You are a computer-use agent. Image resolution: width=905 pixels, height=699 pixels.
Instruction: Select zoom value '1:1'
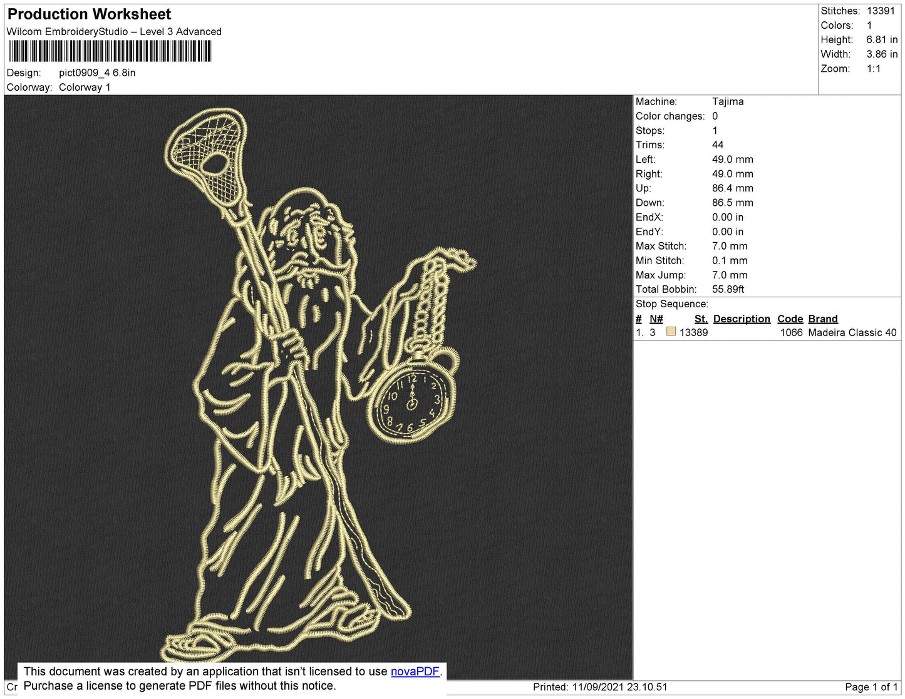tap(874, 69)
